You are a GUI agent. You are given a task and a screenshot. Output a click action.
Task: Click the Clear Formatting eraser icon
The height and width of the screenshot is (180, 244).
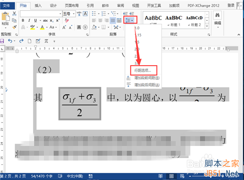tap(67, 20)
